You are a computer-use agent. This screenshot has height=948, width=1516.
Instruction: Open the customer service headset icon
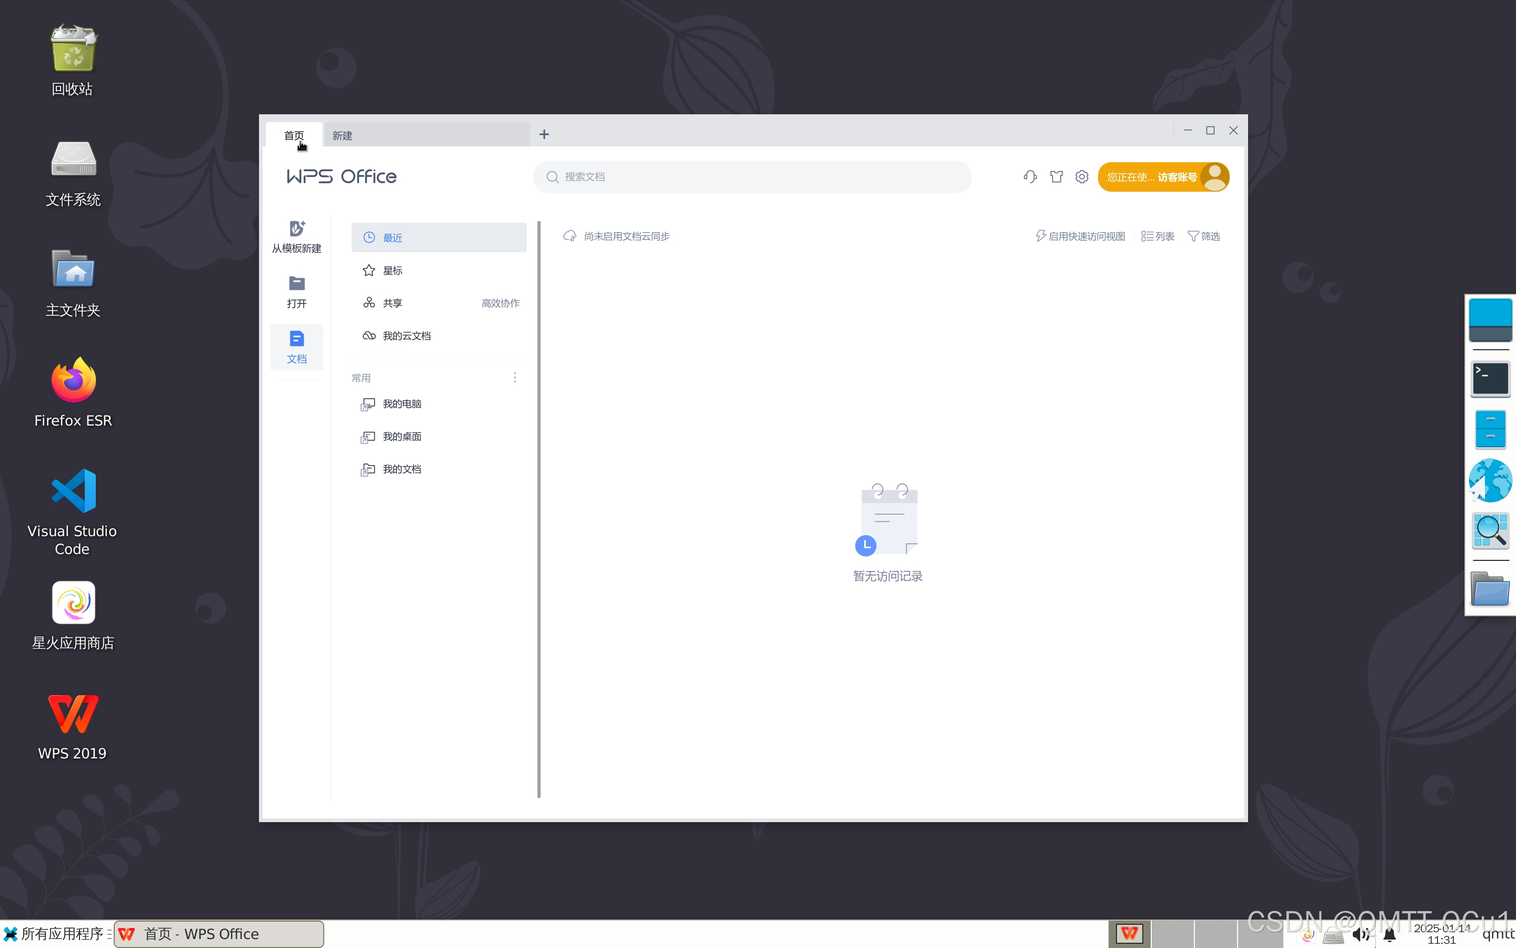1030,177
